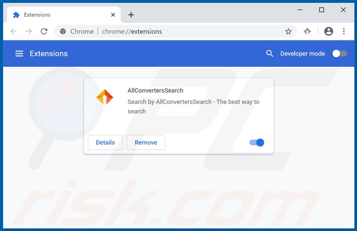Screen dimensions: 357x231
Task: Open the Chrome profile avatar menu
Action: 329,32
